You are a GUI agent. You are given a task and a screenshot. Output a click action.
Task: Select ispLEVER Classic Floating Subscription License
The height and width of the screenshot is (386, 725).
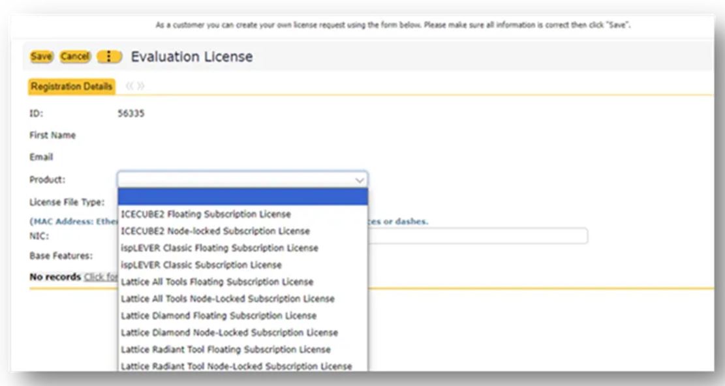point(243,248)
